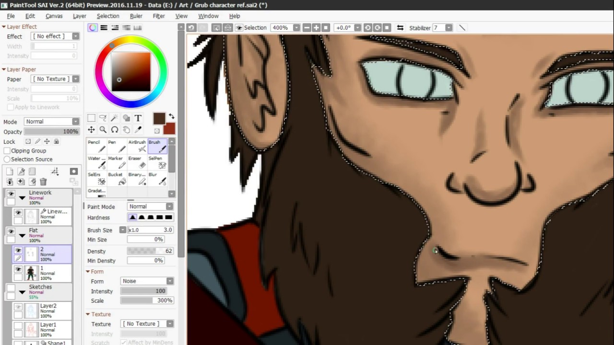Collapse the Sketches layer folder
The height and width of the screenshot is (345, 614).
click(22, 292)
